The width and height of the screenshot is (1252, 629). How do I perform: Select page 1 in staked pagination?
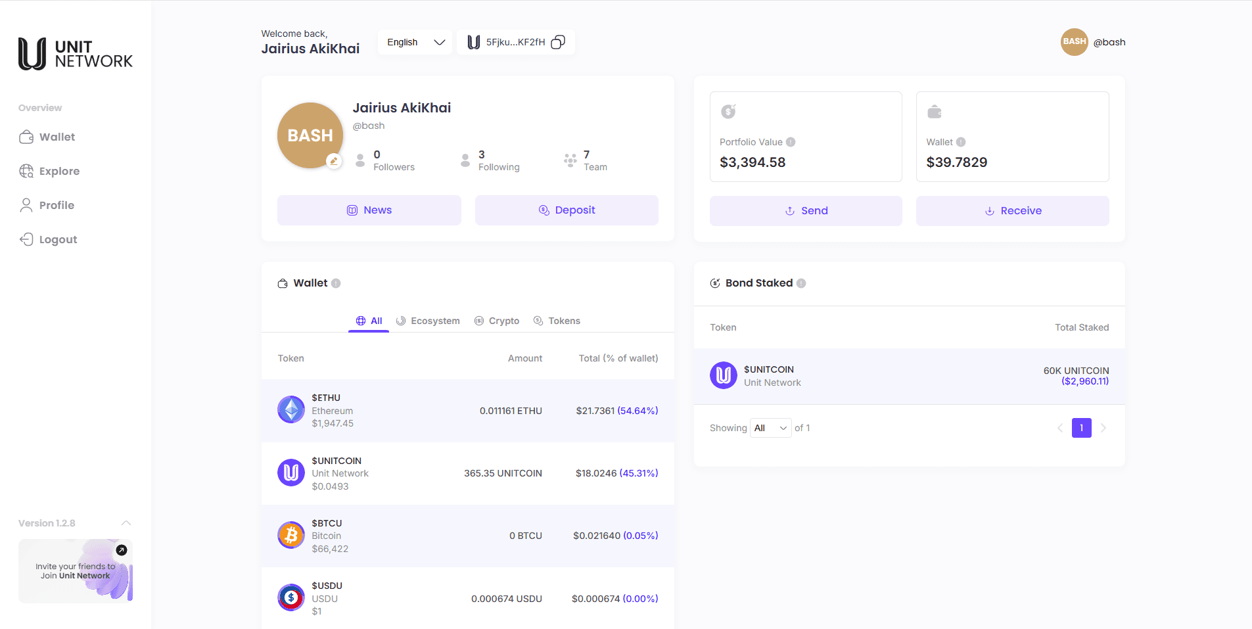click(x=1082, y=428)
